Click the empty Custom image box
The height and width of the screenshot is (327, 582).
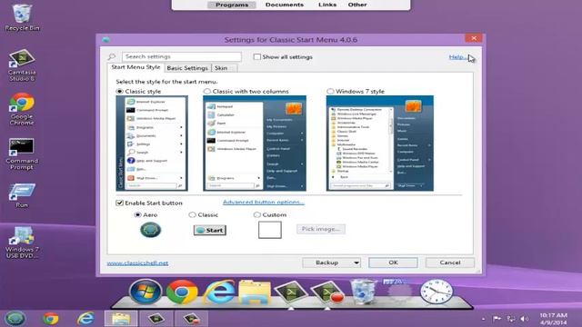270,230
